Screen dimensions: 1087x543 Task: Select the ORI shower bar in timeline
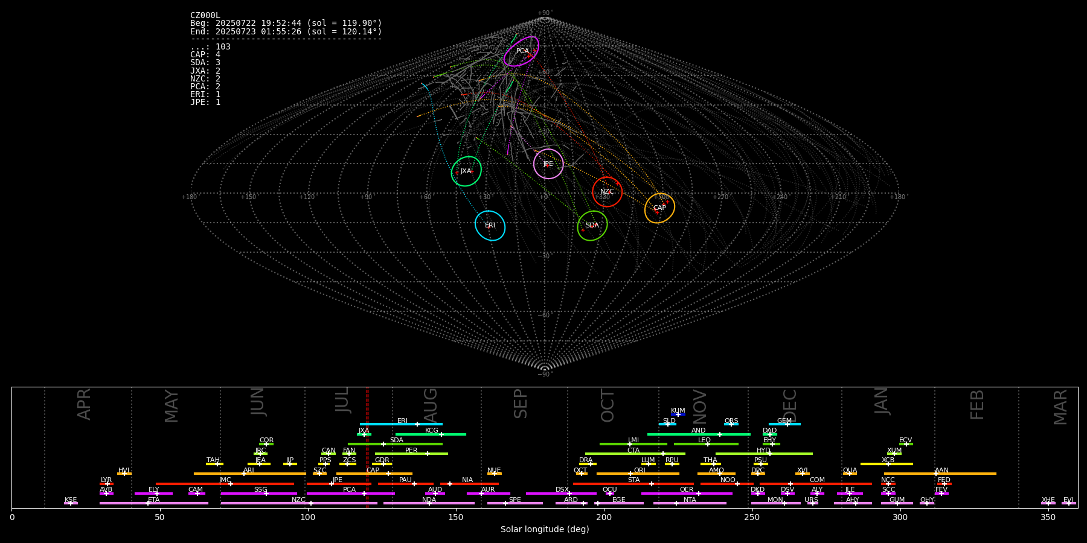(x=638, y=474)
